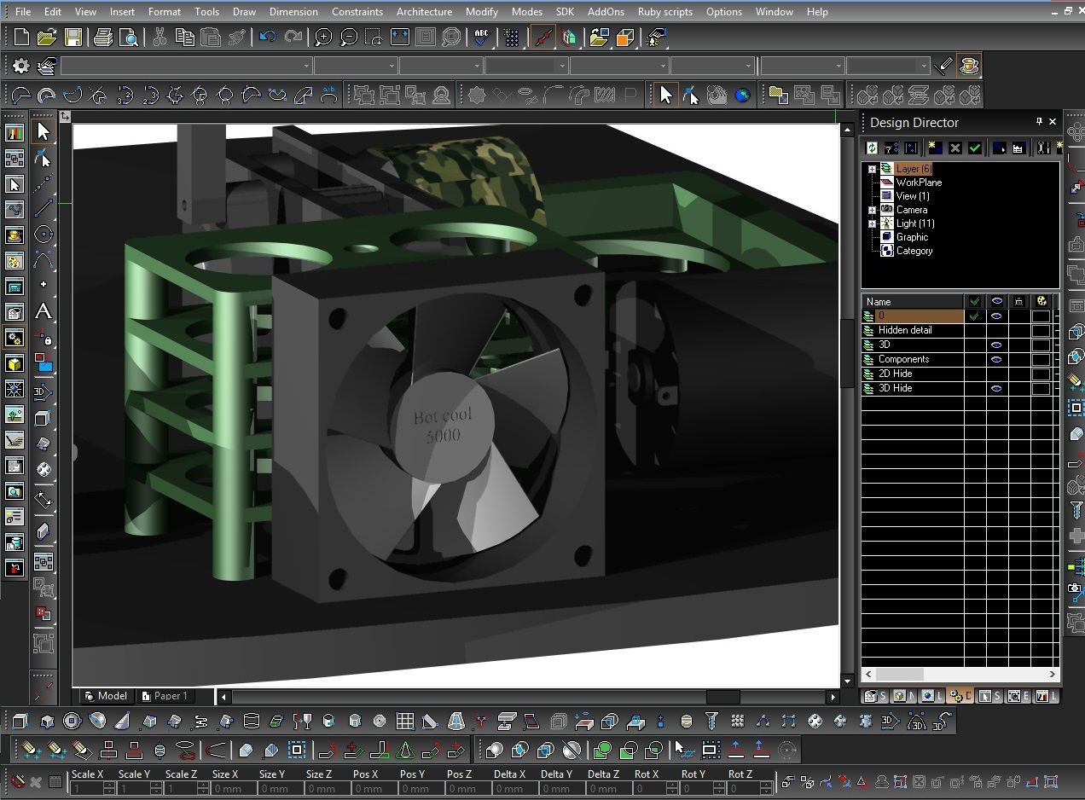Select the WorkPlane item in Design Director
Image resolution: width=1085 pixels, height=800 pixels.
[x=919, y=183]
